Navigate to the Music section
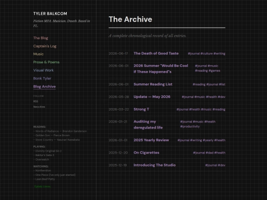 tap(38, 54)
